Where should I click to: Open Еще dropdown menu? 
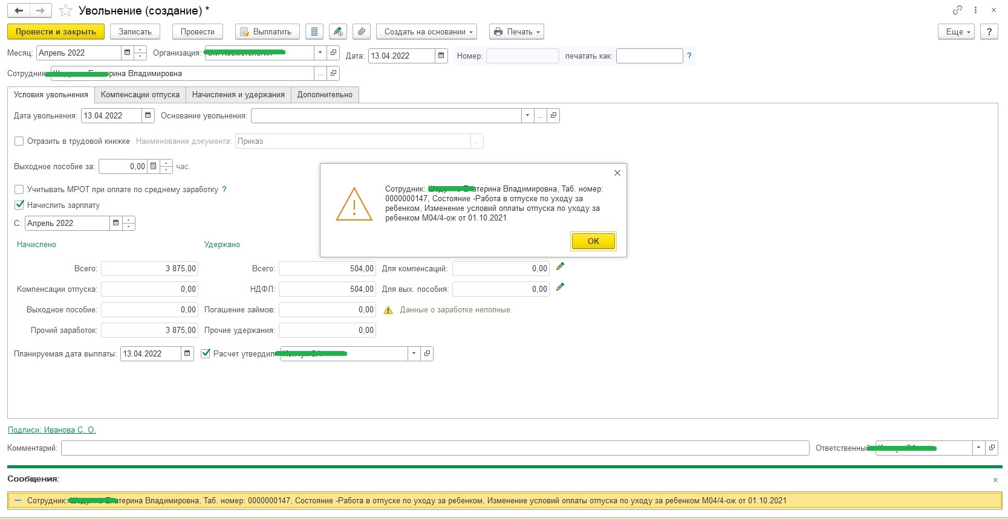coord(957,31)
